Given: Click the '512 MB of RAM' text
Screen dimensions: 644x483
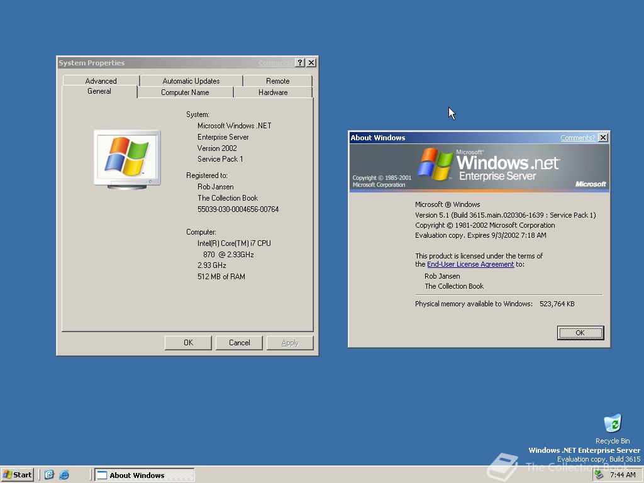Looking at the screenshot, I should (x=221, y=277).
